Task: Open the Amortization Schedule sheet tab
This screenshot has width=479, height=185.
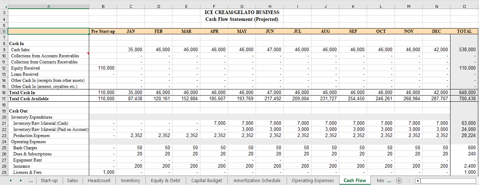Action: click(257, 180)
